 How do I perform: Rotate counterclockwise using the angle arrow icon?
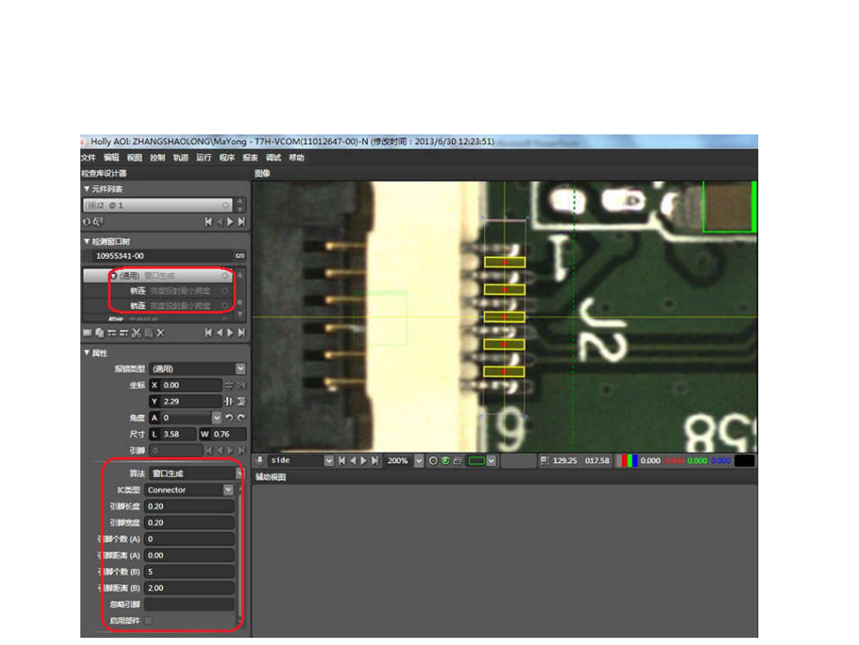coord(230,418)
